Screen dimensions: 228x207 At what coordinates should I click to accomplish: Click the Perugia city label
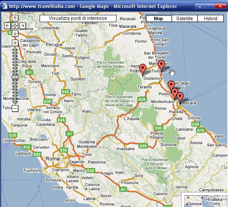54,45
